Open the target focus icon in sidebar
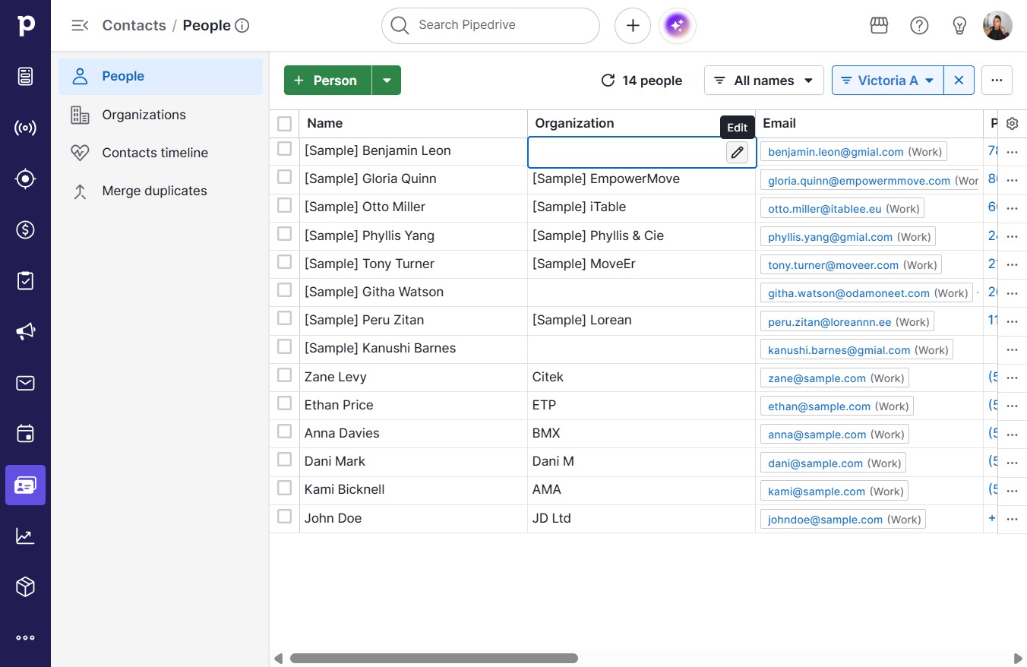 pyautogui.click(x=25, y=179)
